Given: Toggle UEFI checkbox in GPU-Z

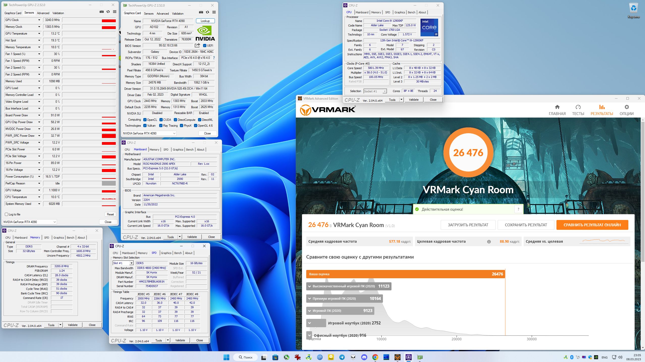Looking at the screenshot, I should point(205,46).
